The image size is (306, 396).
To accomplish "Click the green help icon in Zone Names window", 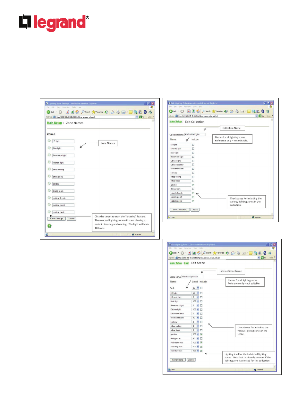I will click(49, 226).
